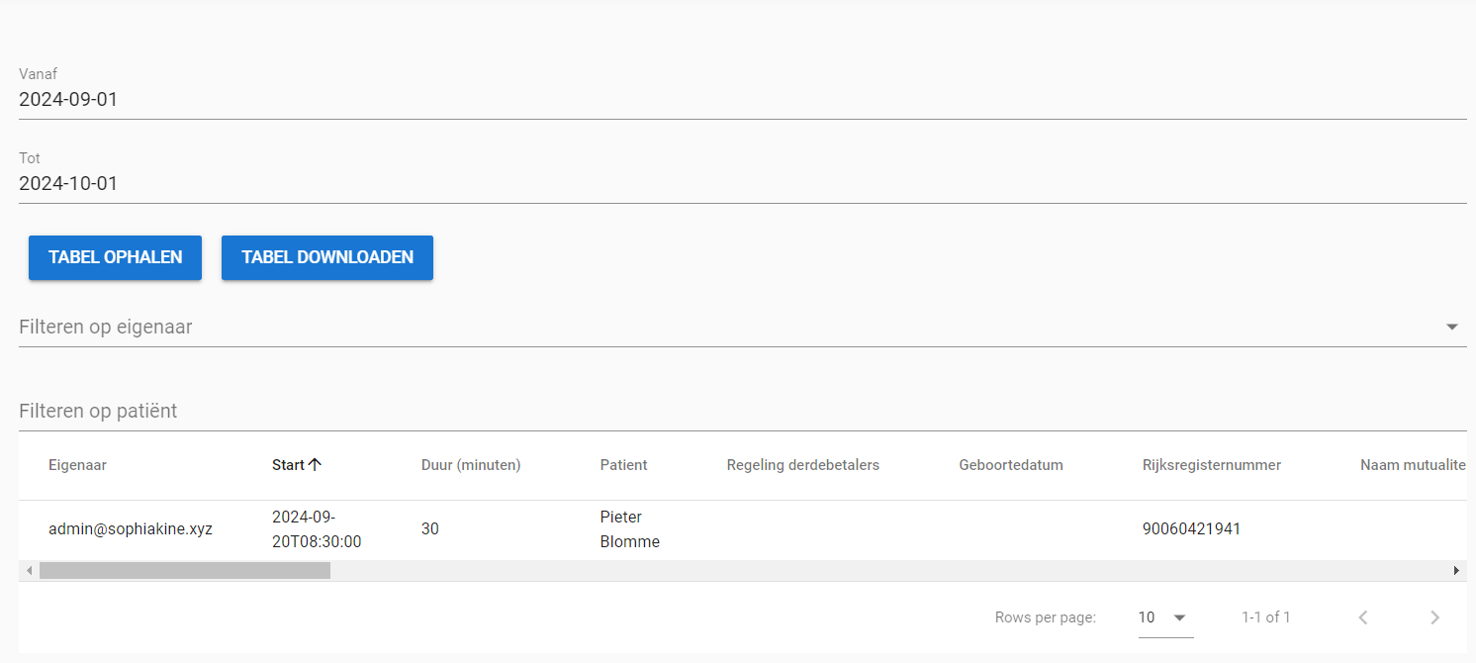
Task: Focus the Vanaf date field
Action: click(742, 100)
